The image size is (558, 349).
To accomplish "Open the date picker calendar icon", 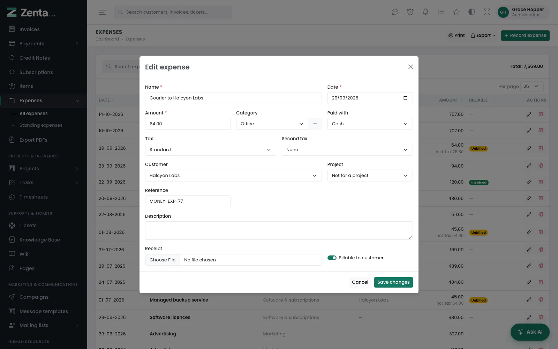I will [x=405, y=98].
